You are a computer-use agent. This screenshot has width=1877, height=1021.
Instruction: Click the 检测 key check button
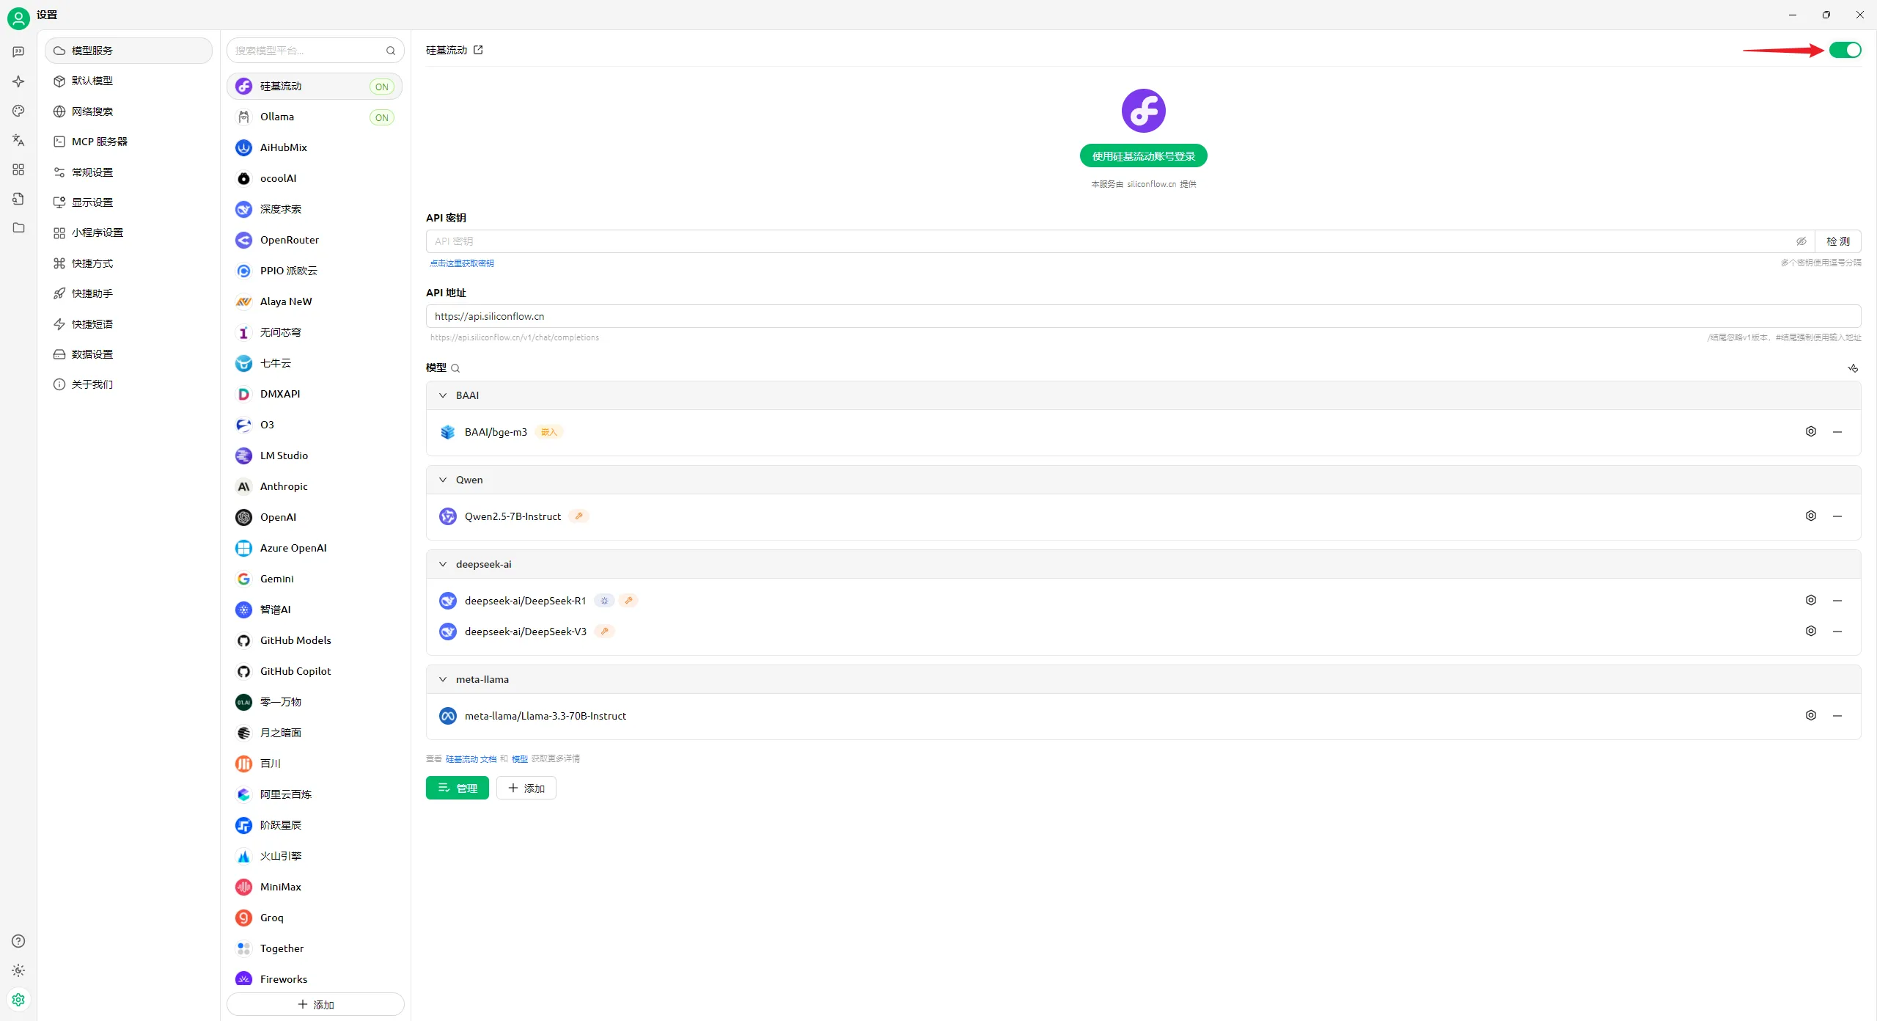1837,241
